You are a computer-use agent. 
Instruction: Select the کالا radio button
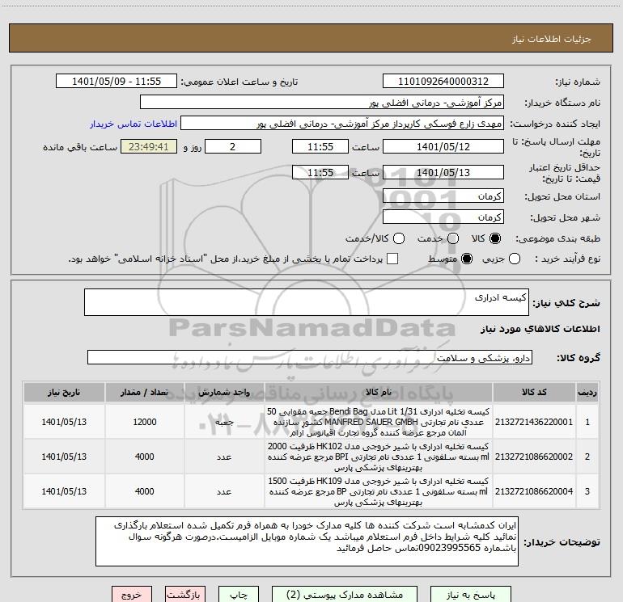pyautogui.click(x=495, y=238)
